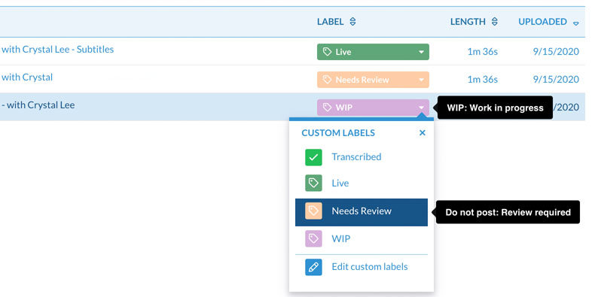Sort by Label column arrows
The width and height of the screenshot is (595, 297).
point(352,22)
